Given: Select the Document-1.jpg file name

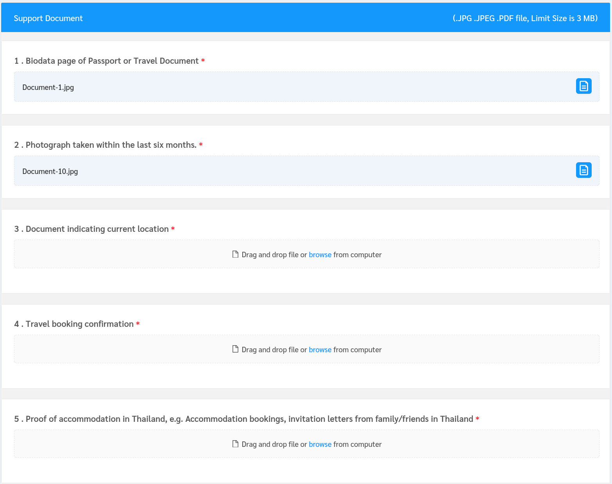Looking at the screenshot, I should (x=48, y=88).
